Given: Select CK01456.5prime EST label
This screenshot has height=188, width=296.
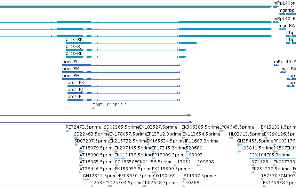Looking at the screenshot, I should pos(154,162).
